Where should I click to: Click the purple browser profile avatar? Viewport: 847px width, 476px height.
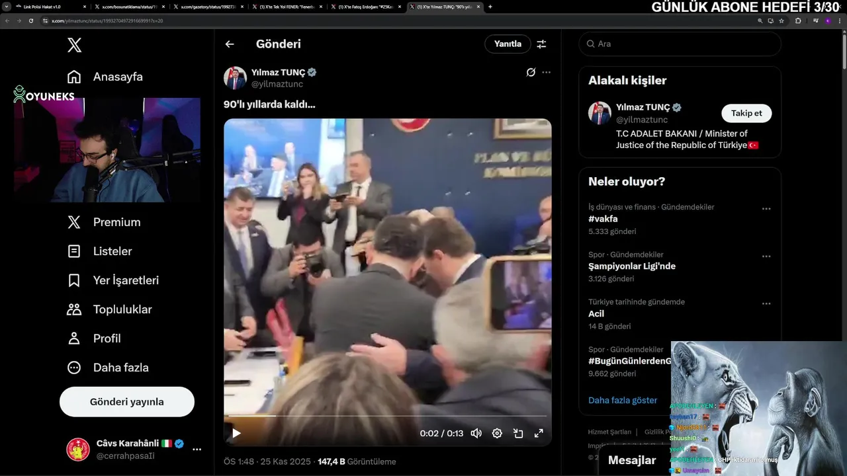(x=827, y=20)
